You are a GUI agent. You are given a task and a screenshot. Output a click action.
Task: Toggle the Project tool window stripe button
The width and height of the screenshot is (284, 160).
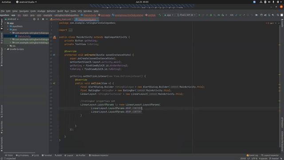pos(2,24)
